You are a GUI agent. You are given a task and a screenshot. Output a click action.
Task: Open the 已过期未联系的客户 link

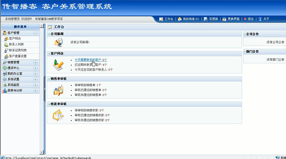click(91, 65)
